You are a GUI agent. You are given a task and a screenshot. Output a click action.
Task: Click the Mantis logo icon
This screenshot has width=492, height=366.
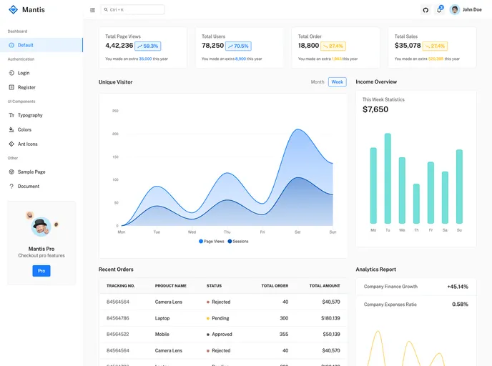(13, 10)
